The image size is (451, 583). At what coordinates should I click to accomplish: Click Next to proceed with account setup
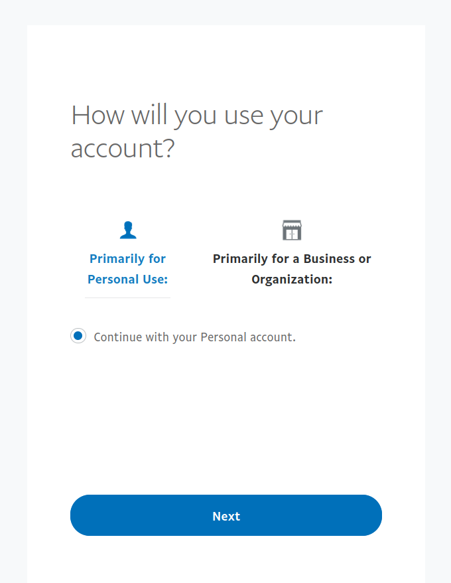[x=225, y=515]
